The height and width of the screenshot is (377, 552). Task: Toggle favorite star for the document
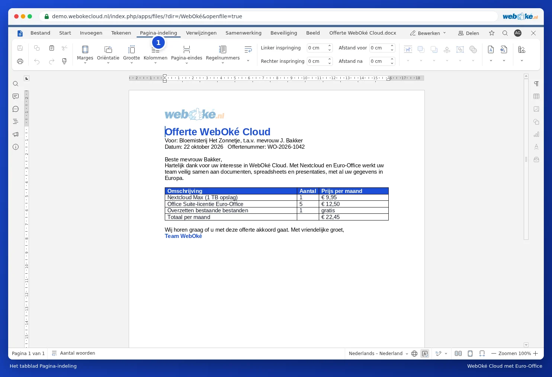tap(492, 33)
